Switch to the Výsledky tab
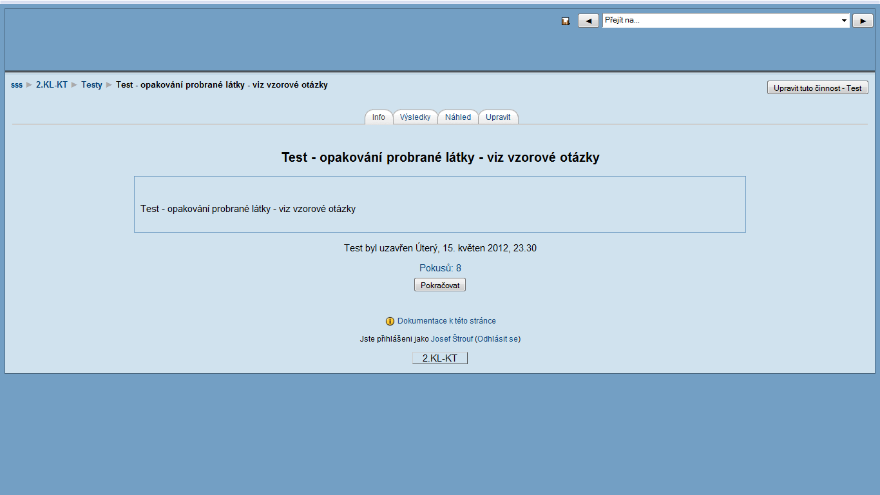This screenshot has width=880, height=495. [415, 117]
